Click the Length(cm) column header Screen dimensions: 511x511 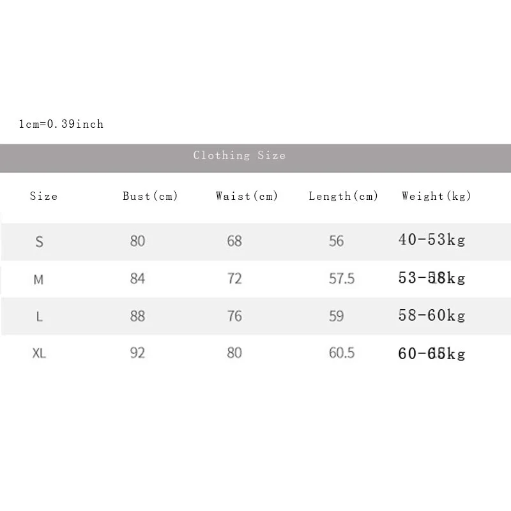343,196
